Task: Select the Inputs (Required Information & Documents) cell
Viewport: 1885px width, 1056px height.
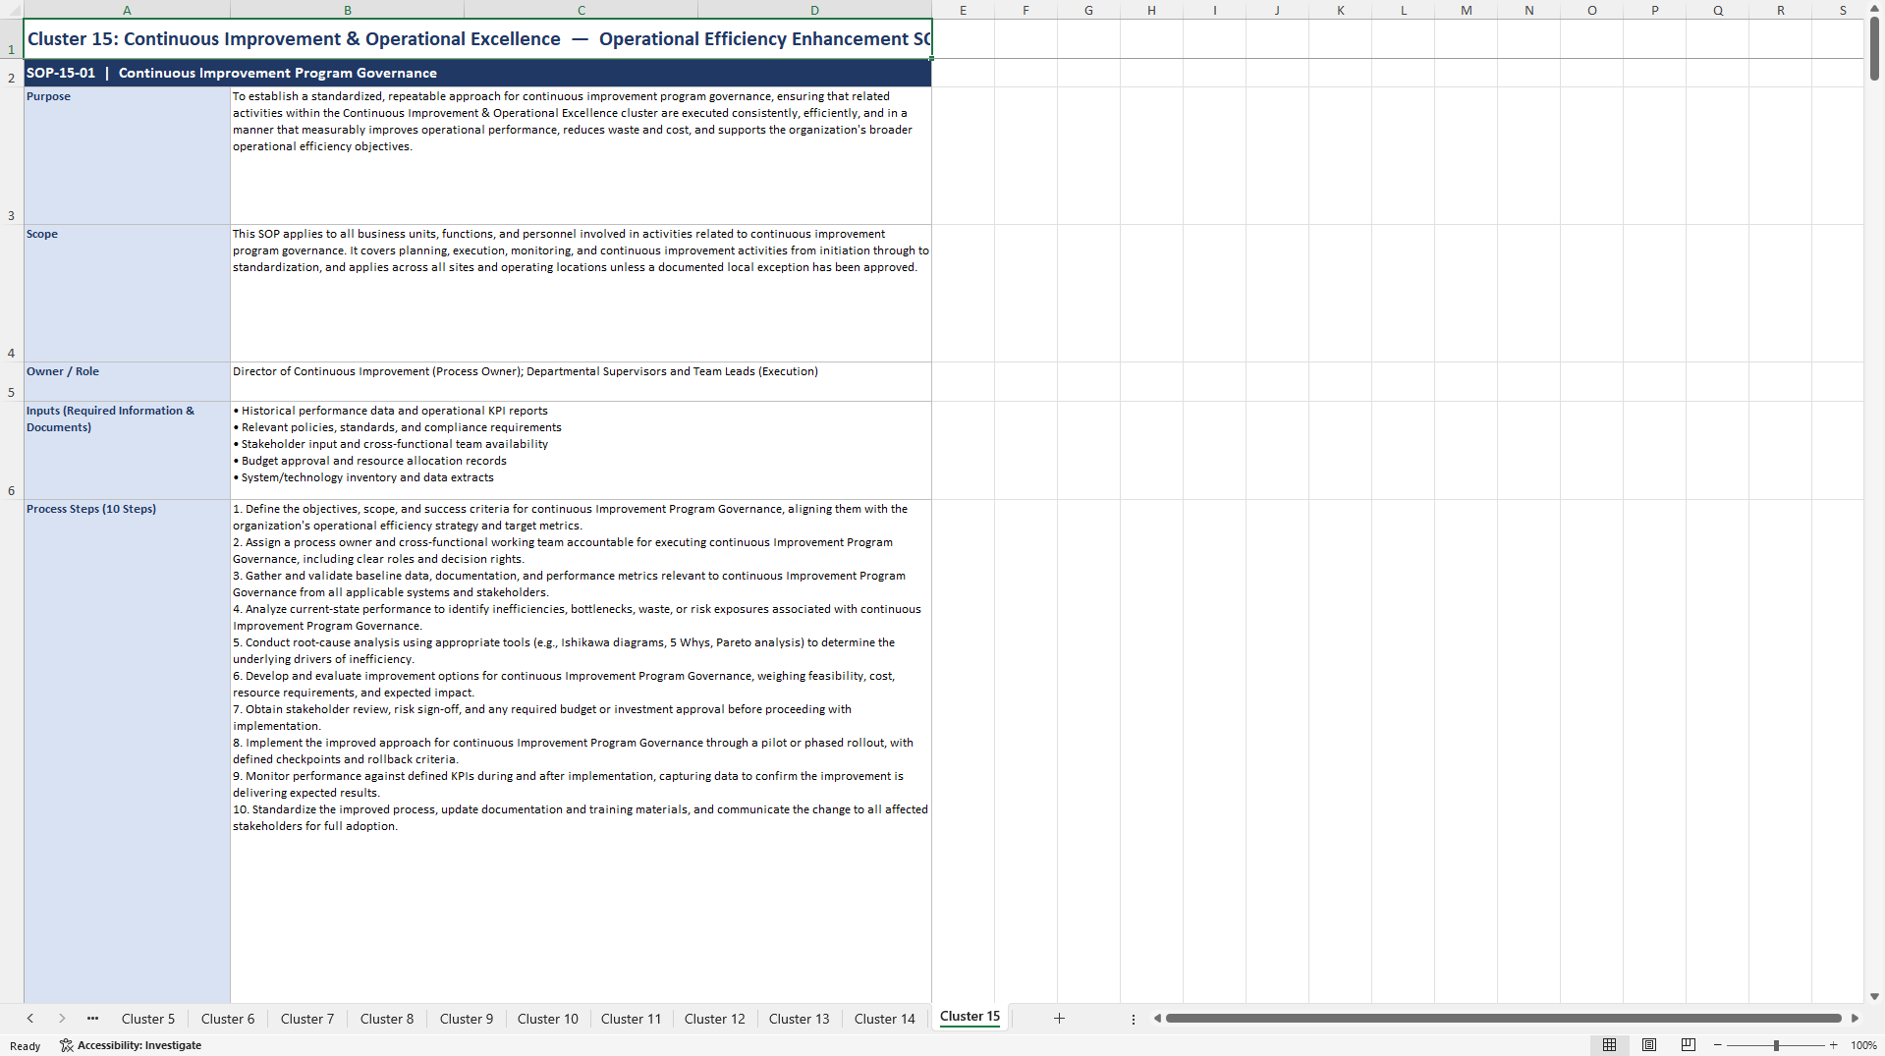Action: pyautogui.click(x=127, y=451)
